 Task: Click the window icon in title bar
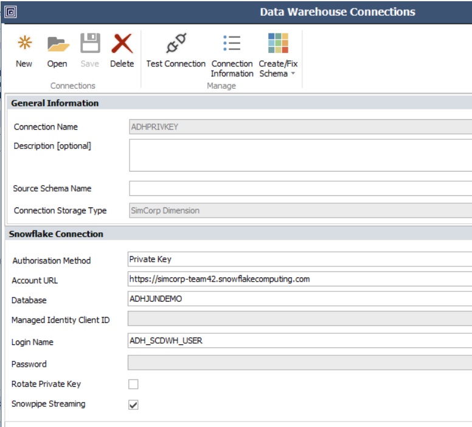pos(10,12)
